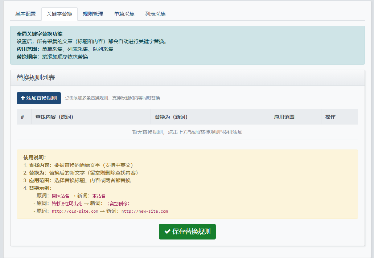This screenshot has height=258, width=374.
Task: Click the 操作 column header
Action: (x=330, y=117)
